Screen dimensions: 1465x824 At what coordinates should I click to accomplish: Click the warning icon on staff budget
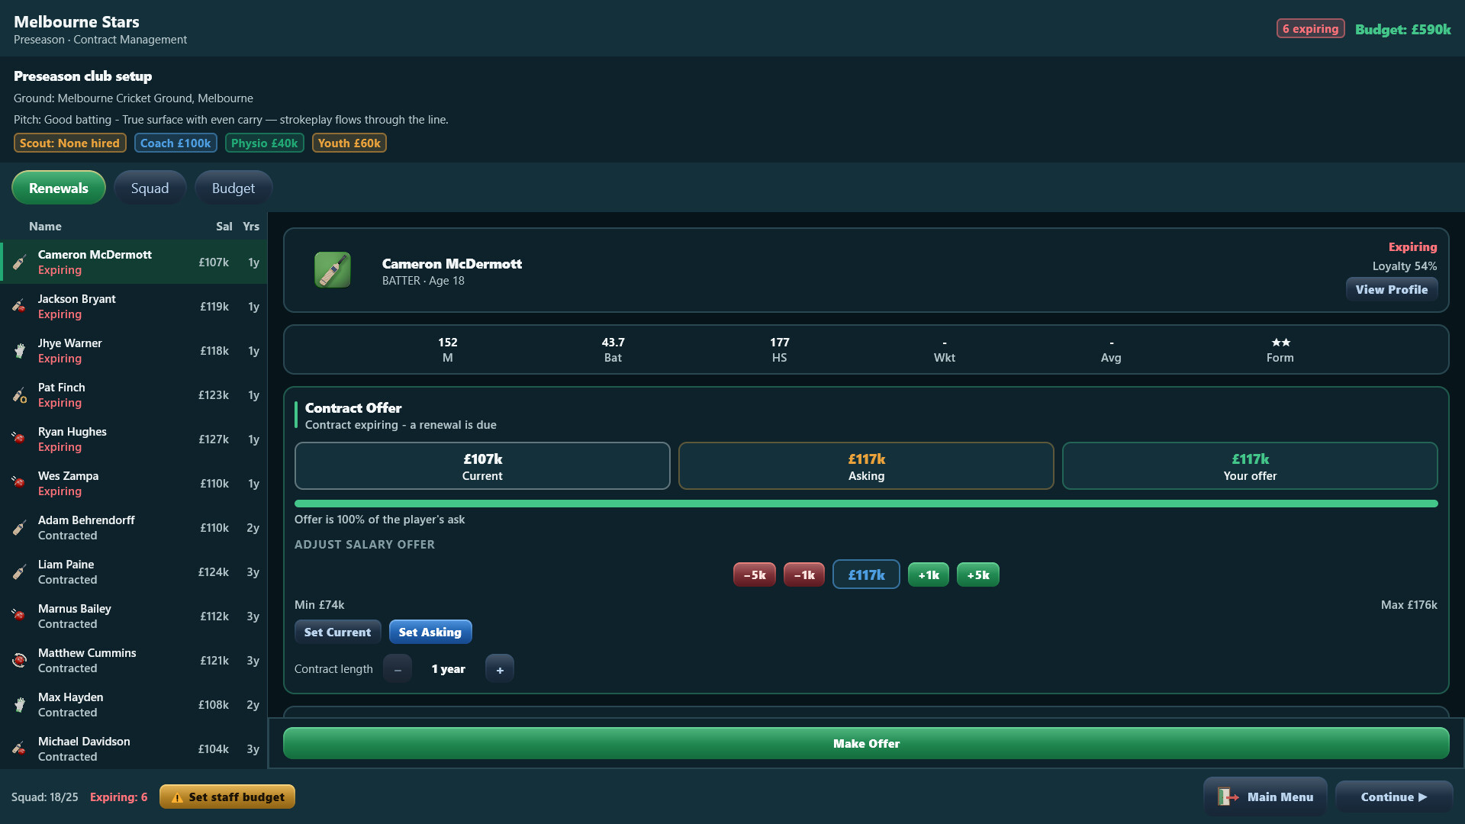[x=177, y=797]
